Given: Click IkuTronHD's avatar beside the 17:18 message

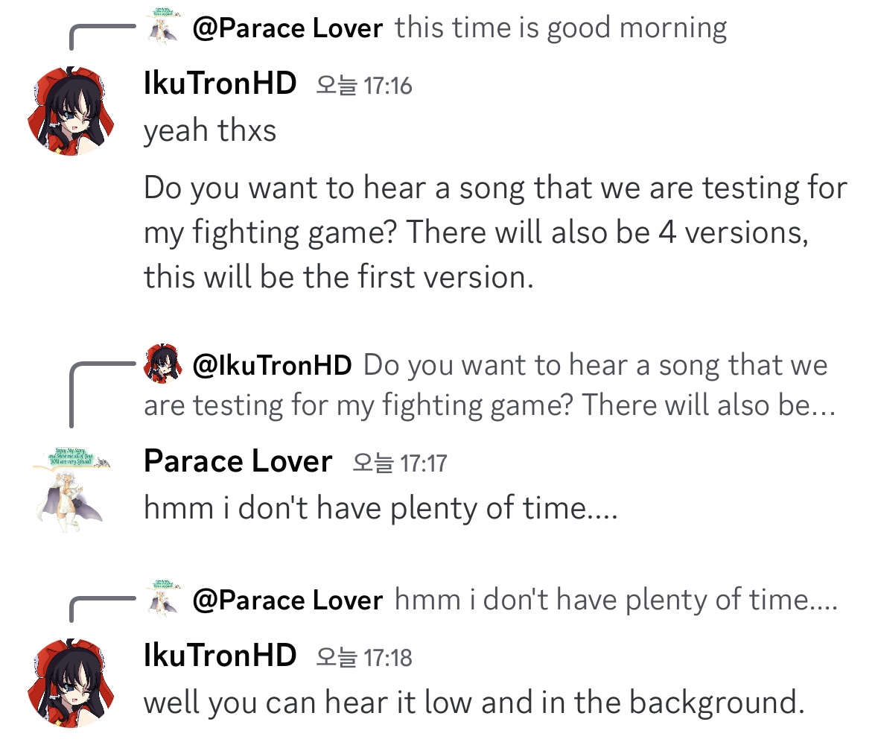Looking at the screenshot, I should (69, 682).
